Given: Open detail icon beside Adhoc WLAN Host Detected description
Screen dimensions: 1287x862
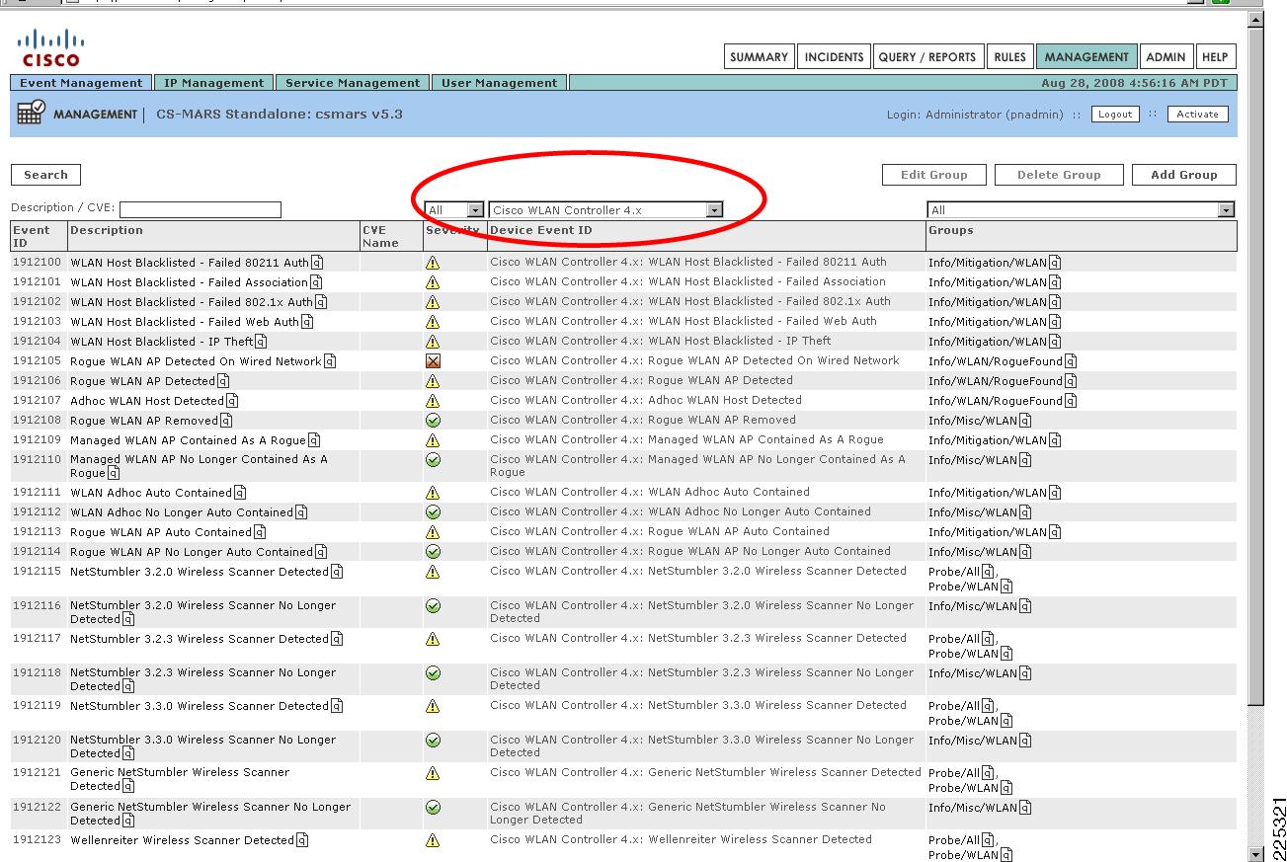Looking at the screenshot, I should [x=232, y=401].
